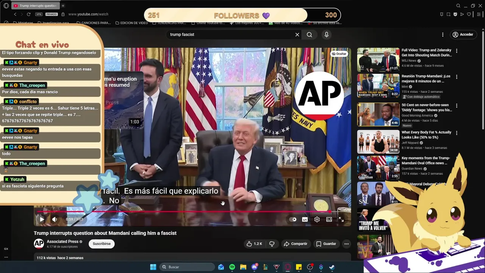Screen dimensions: 485x273
Task: Open the ma'u eruption suggested video card
Action: click(124, 100)
